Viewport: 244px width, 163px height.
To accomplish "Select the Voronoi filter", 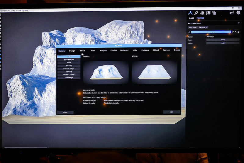I will click(69, 72).
